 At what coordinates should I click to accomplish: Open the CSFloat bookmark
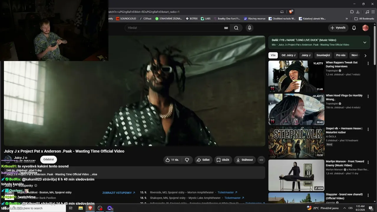[x=145, y=19]
